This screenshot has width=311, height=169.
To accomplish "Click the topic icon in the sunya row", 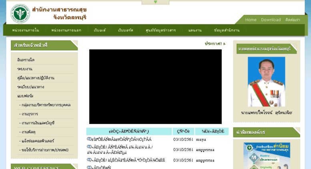I will [x=89, y=139].
